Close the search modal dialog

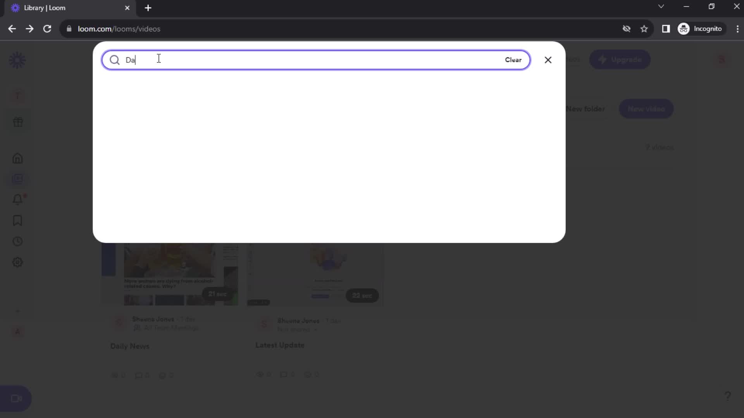pyautogui.click(x=548, y=60)
